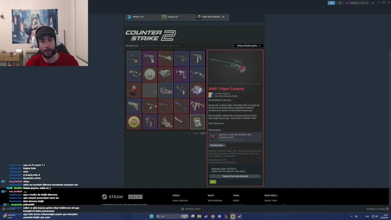
Task: Show hidden system tray icons
Action: click(351, 216)
